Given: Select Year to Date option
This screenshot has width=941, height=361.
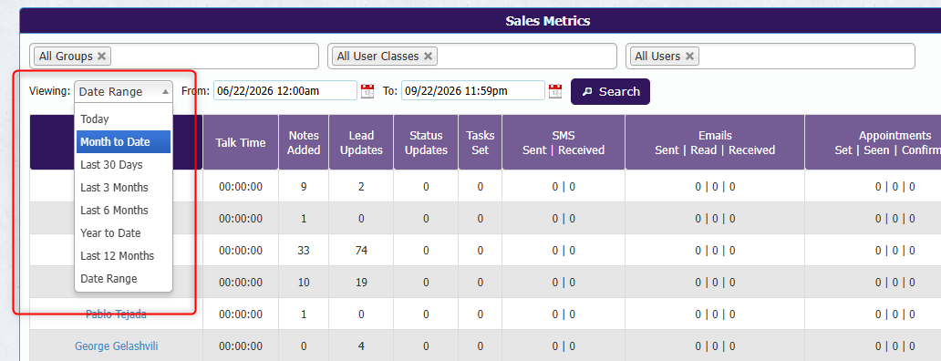Looking at the screenshot, I should point(124,233).
